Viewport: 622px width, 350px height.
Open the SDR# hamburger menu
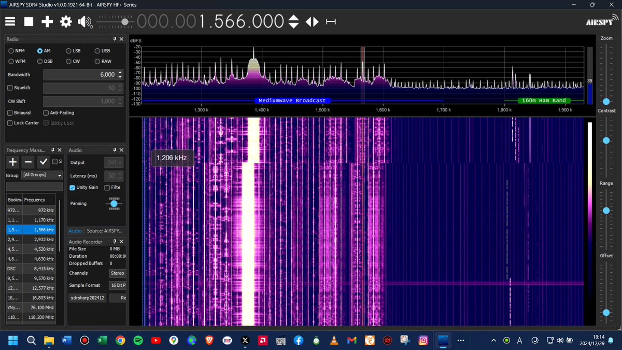(x=9, y=22)
